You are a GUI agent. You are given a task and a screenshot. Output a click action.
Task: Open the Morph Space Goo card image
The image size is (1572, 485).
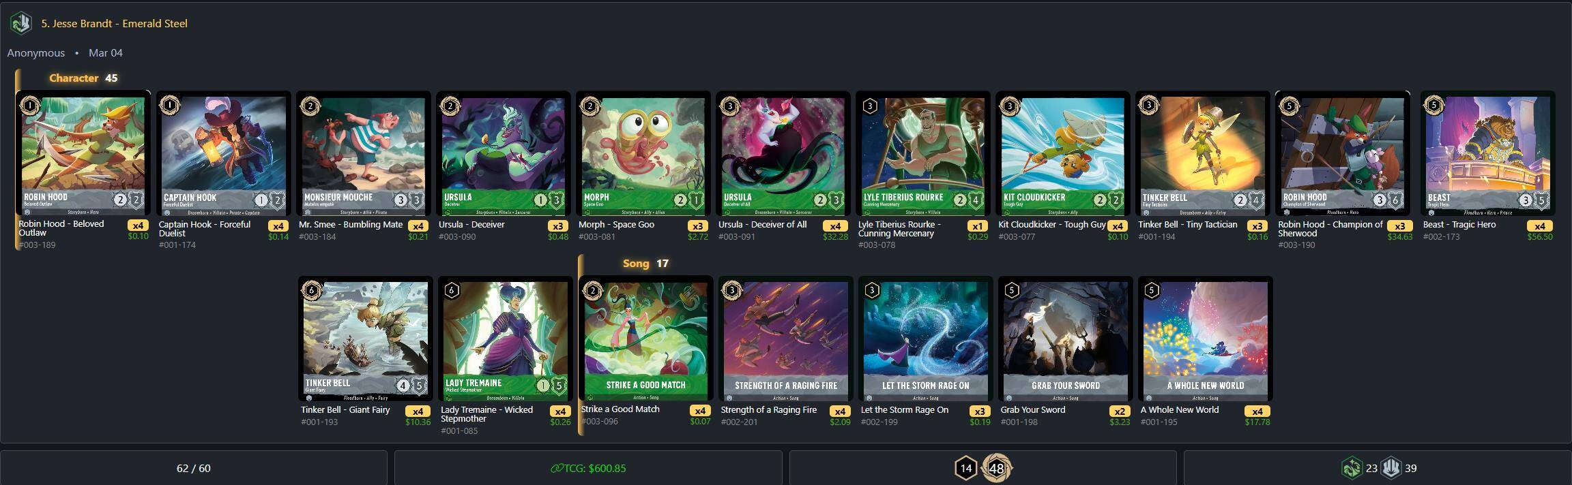[x=643, y=154]
